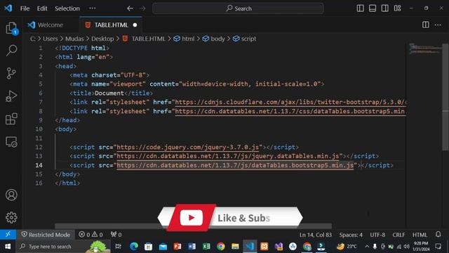Open the cdnjs cloudflare bootstrap stylesheet link
449x253 pixels.
click(x=290, y=102)
